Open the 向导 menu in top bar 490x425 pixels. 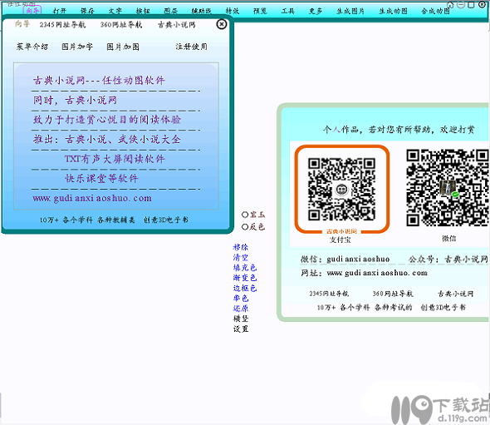(32, 11)
